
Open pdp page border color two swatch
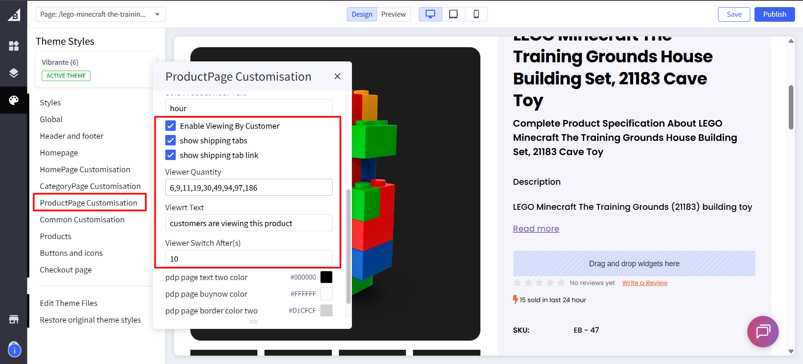(x=326, y=311)
